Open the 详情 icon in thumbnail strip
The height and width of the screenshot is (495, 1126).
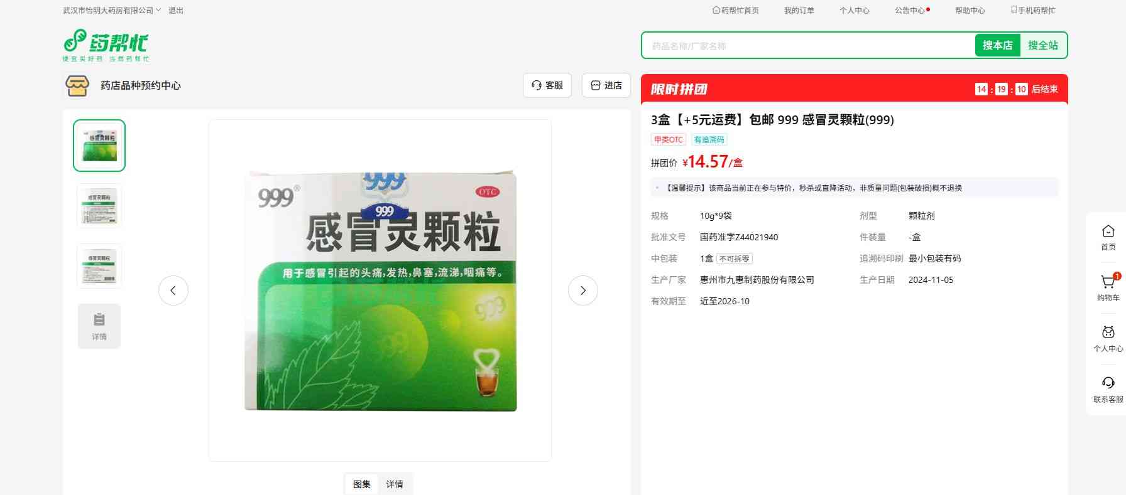coord(99,326)
